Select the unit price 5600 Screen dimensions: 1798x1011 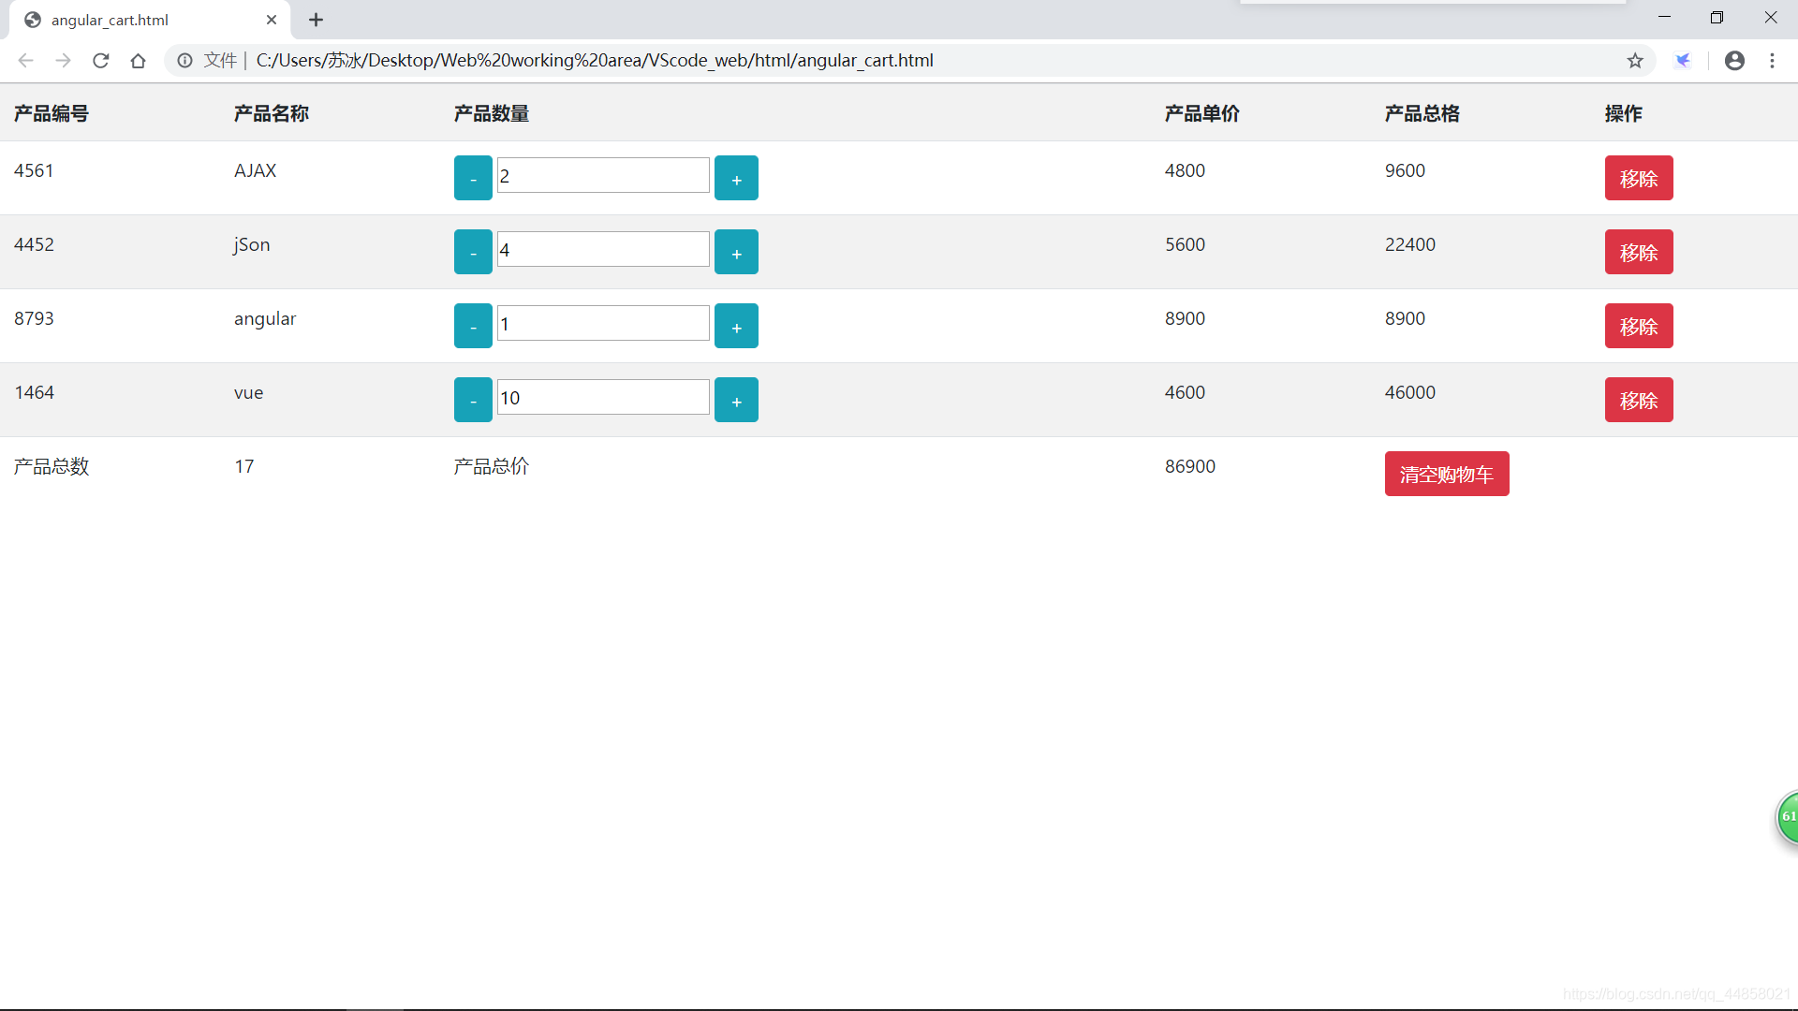pos(1185,244)
